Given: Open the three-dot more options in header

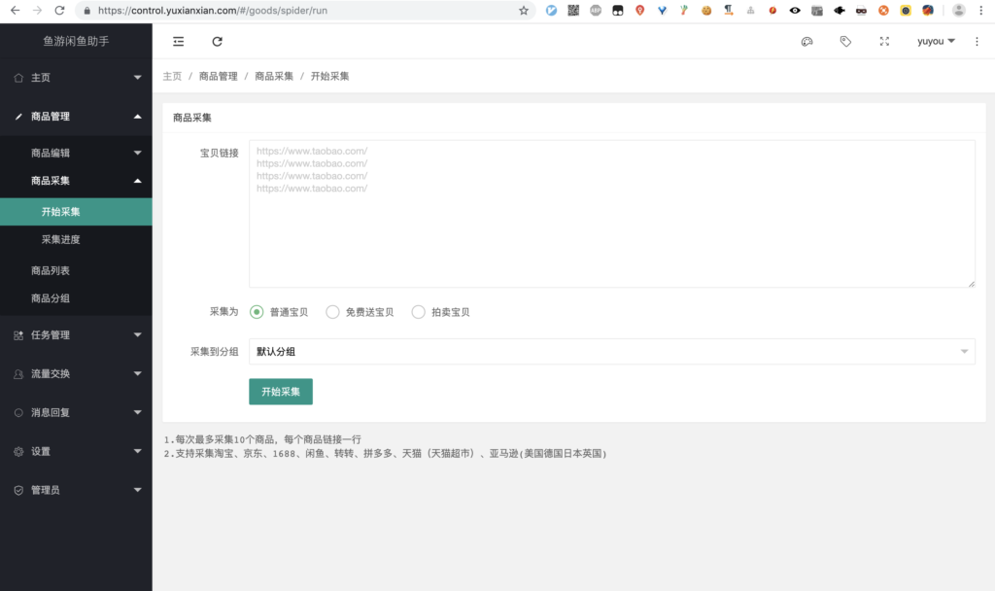Looking at the screenshot, I should (977, 42).
